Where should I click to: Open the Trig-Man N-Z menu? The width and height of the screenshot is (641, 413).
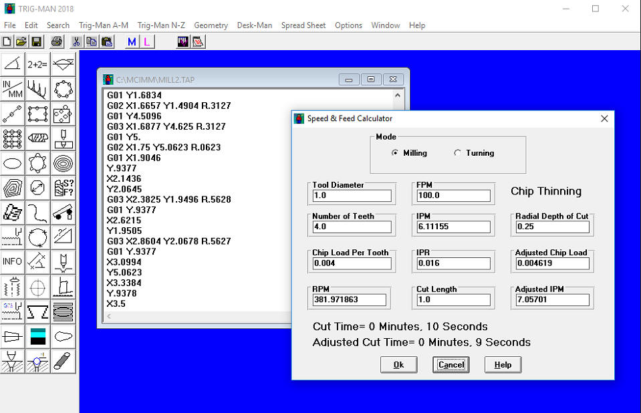coord(161,25)
